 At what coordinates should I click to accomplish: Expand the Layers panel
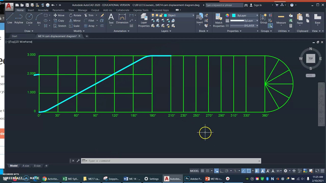pyautogui.click(x=166, y=31)
